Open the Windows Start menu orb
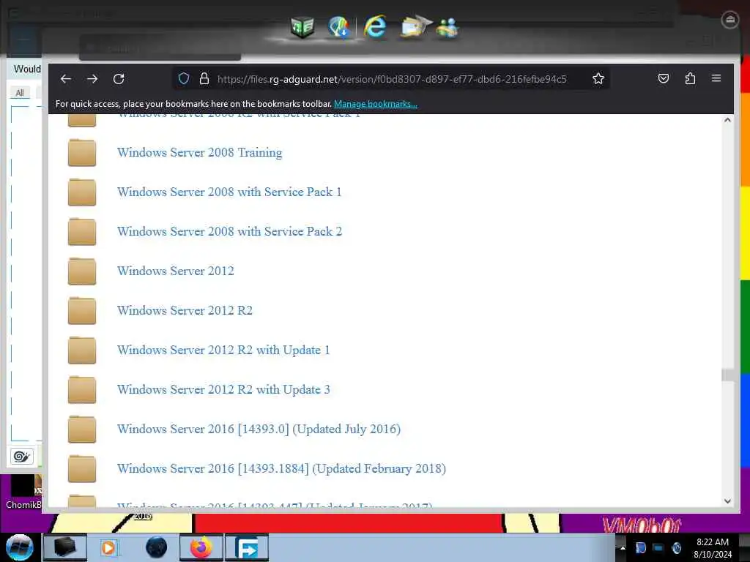Screen dimensions: 750x562 pos(20,547)
